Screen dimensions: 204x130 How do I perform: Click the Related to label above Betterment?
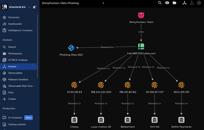click(x=128, y=103)
